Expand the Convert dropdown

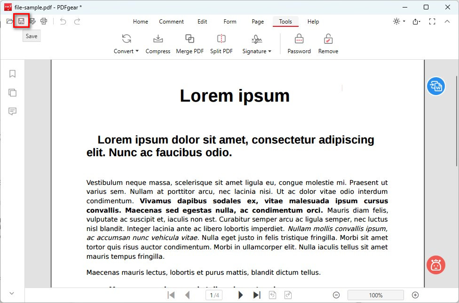tap(126, 43)
